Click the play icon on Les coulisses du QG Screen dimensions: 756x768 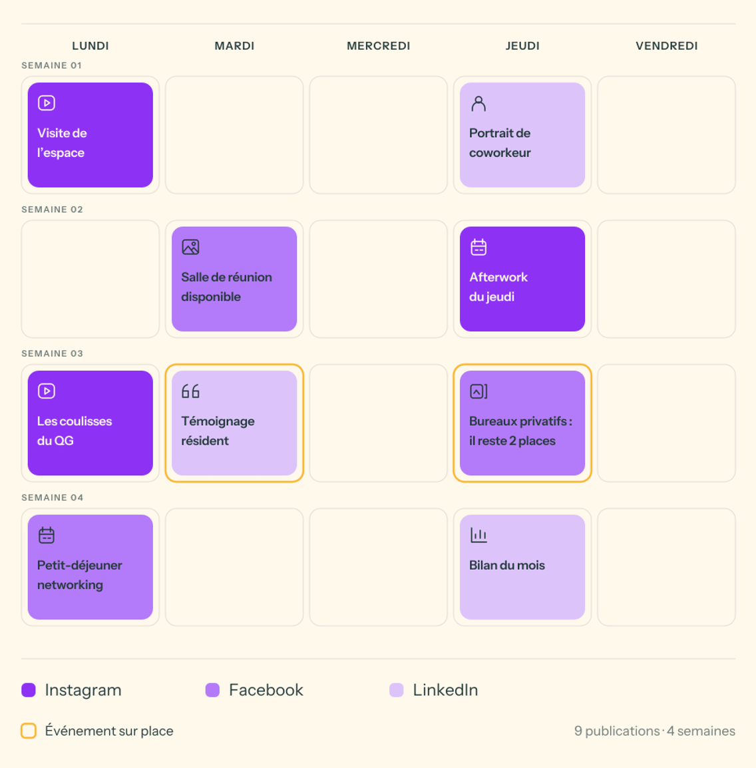[47, 391]
